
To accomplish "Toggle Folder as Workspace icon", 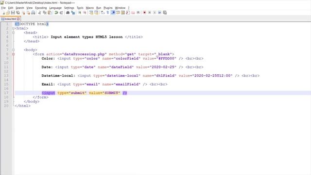I will (x=133, y=13).
